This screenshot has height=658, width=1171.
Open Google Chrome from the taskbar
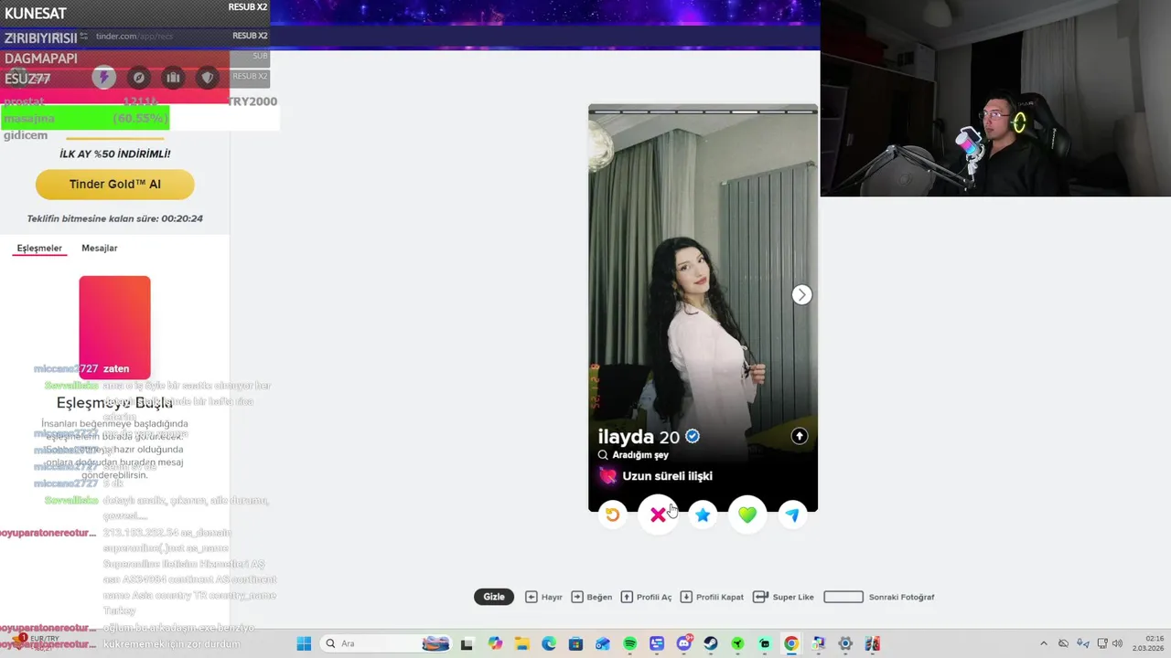click(x=791, y=643)
